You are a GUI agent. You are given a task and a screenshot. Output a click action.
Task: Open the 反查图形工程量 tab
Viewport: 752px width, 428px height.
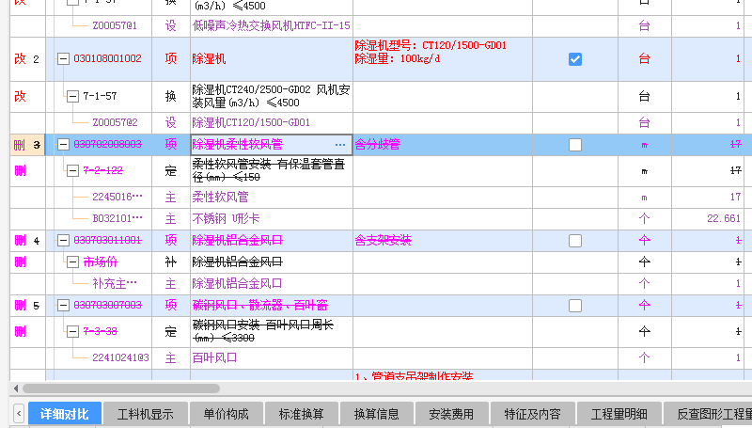click(709, 414)
